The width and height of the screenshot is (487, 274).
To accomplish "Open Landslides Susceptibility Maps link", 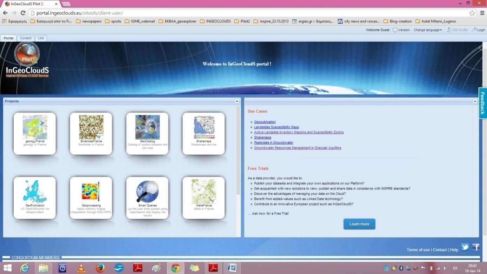I will click(276, 127).
